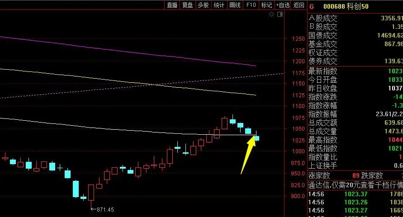Click the 权证成交 row

point(356,52)
